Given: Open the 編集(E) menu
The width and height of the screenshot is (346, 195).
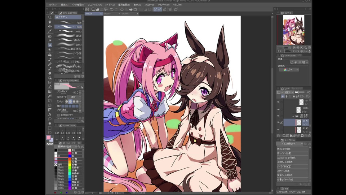Looking at the screenshot, I should tap(65, 5).
